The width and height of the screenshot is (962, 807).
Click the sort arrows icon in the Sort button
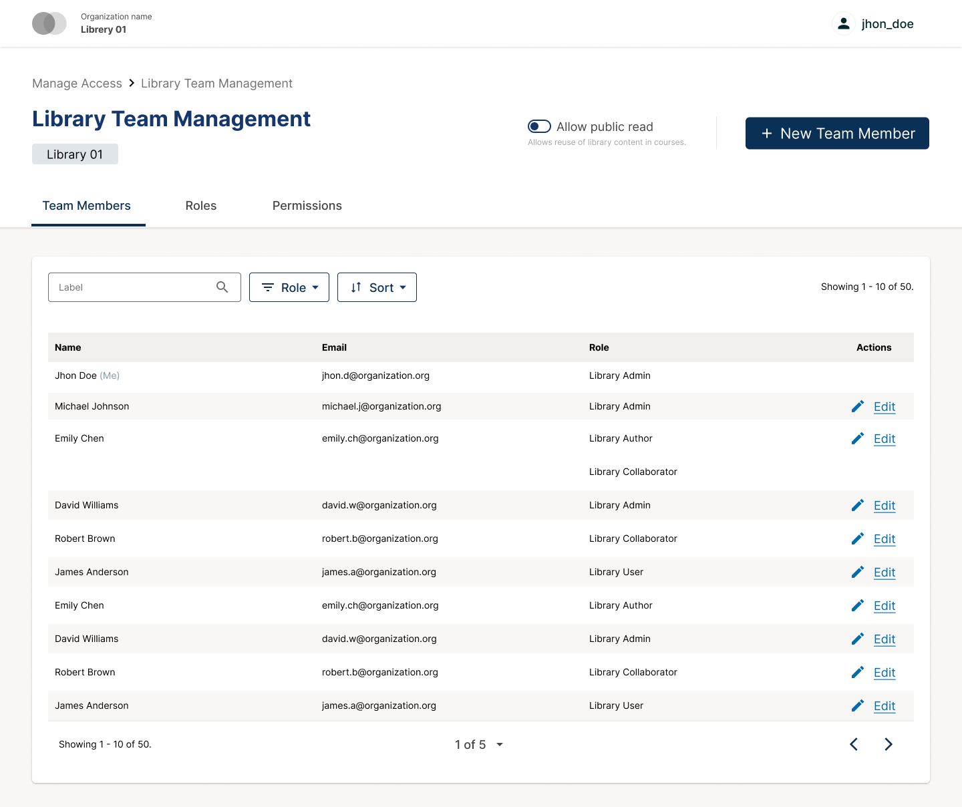pyautogui.click(x=356, y=287)
